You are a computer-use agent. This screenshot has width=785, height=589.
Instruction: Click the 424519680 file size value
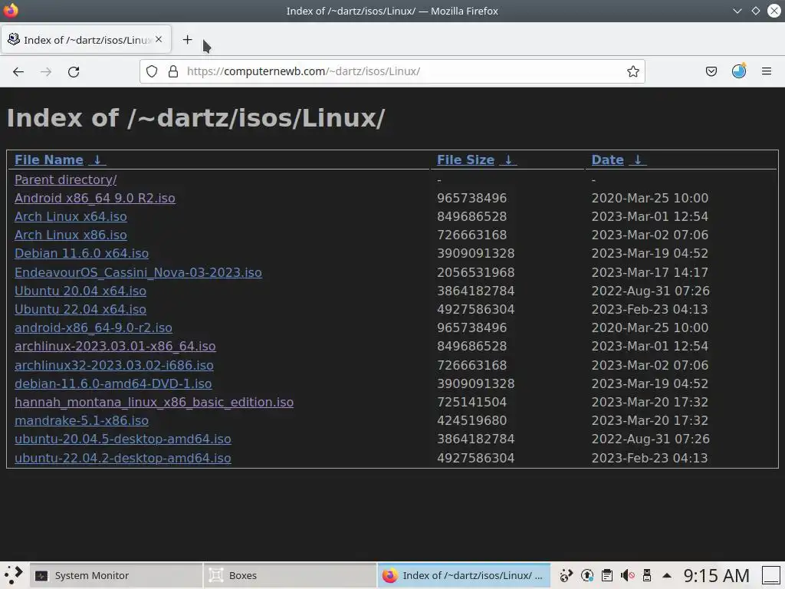click(x=471, y=421)
